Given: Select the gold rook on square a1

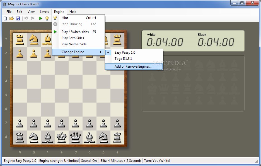Looking at the screenshot, I should (117, 40).
